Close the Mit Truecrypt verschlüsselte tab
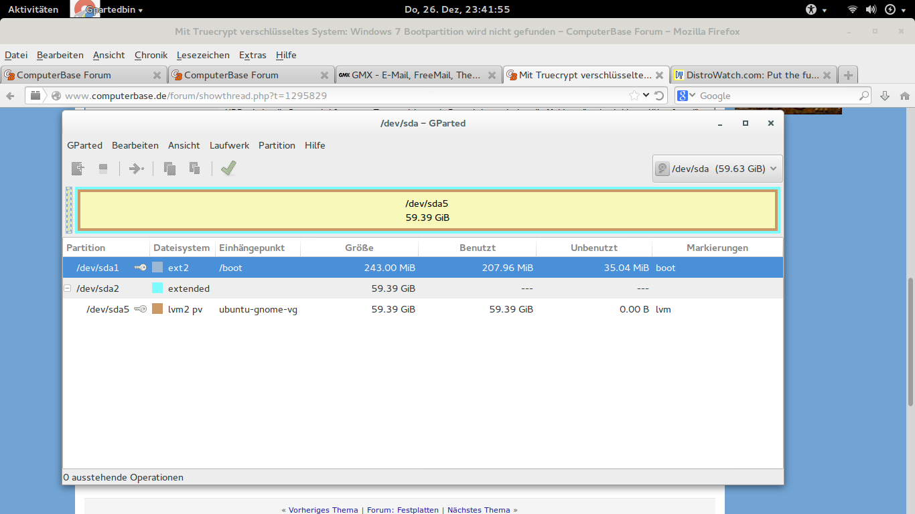Viewport: 915px width, 514px height. tap(659, 75)
